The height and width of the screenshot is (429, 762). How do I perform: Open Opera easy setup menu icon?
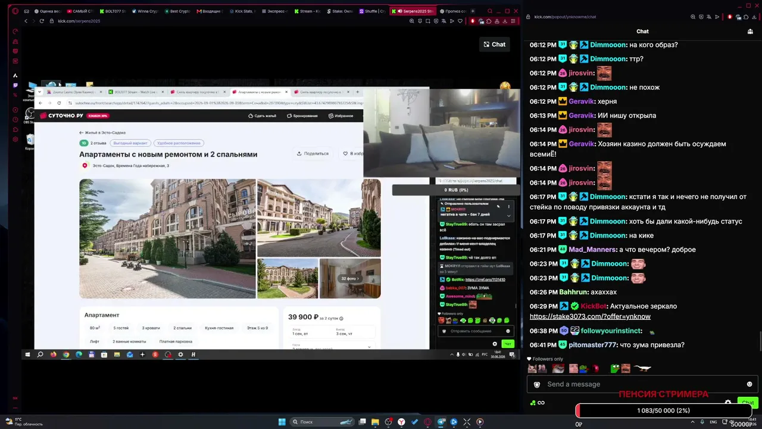coord(513,21)
